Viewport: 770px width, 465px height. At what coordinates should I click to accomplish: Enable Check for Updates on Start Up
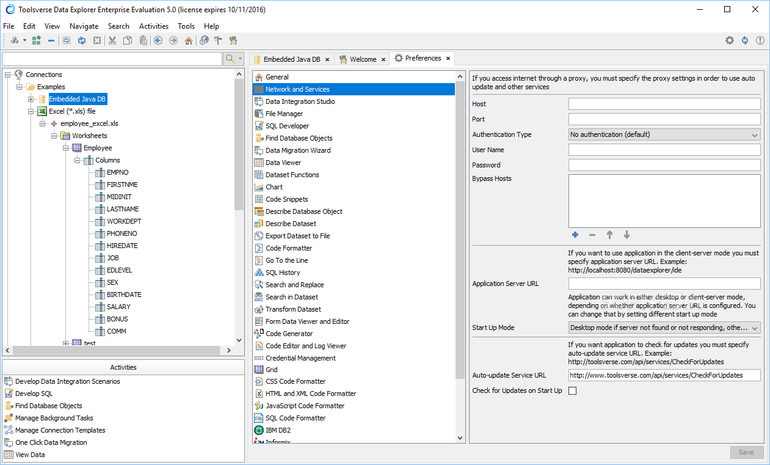572,391
